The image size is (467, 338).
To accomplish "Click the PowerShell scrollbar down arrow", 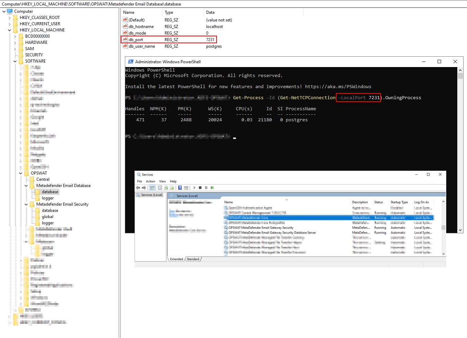I will (460, 230).
